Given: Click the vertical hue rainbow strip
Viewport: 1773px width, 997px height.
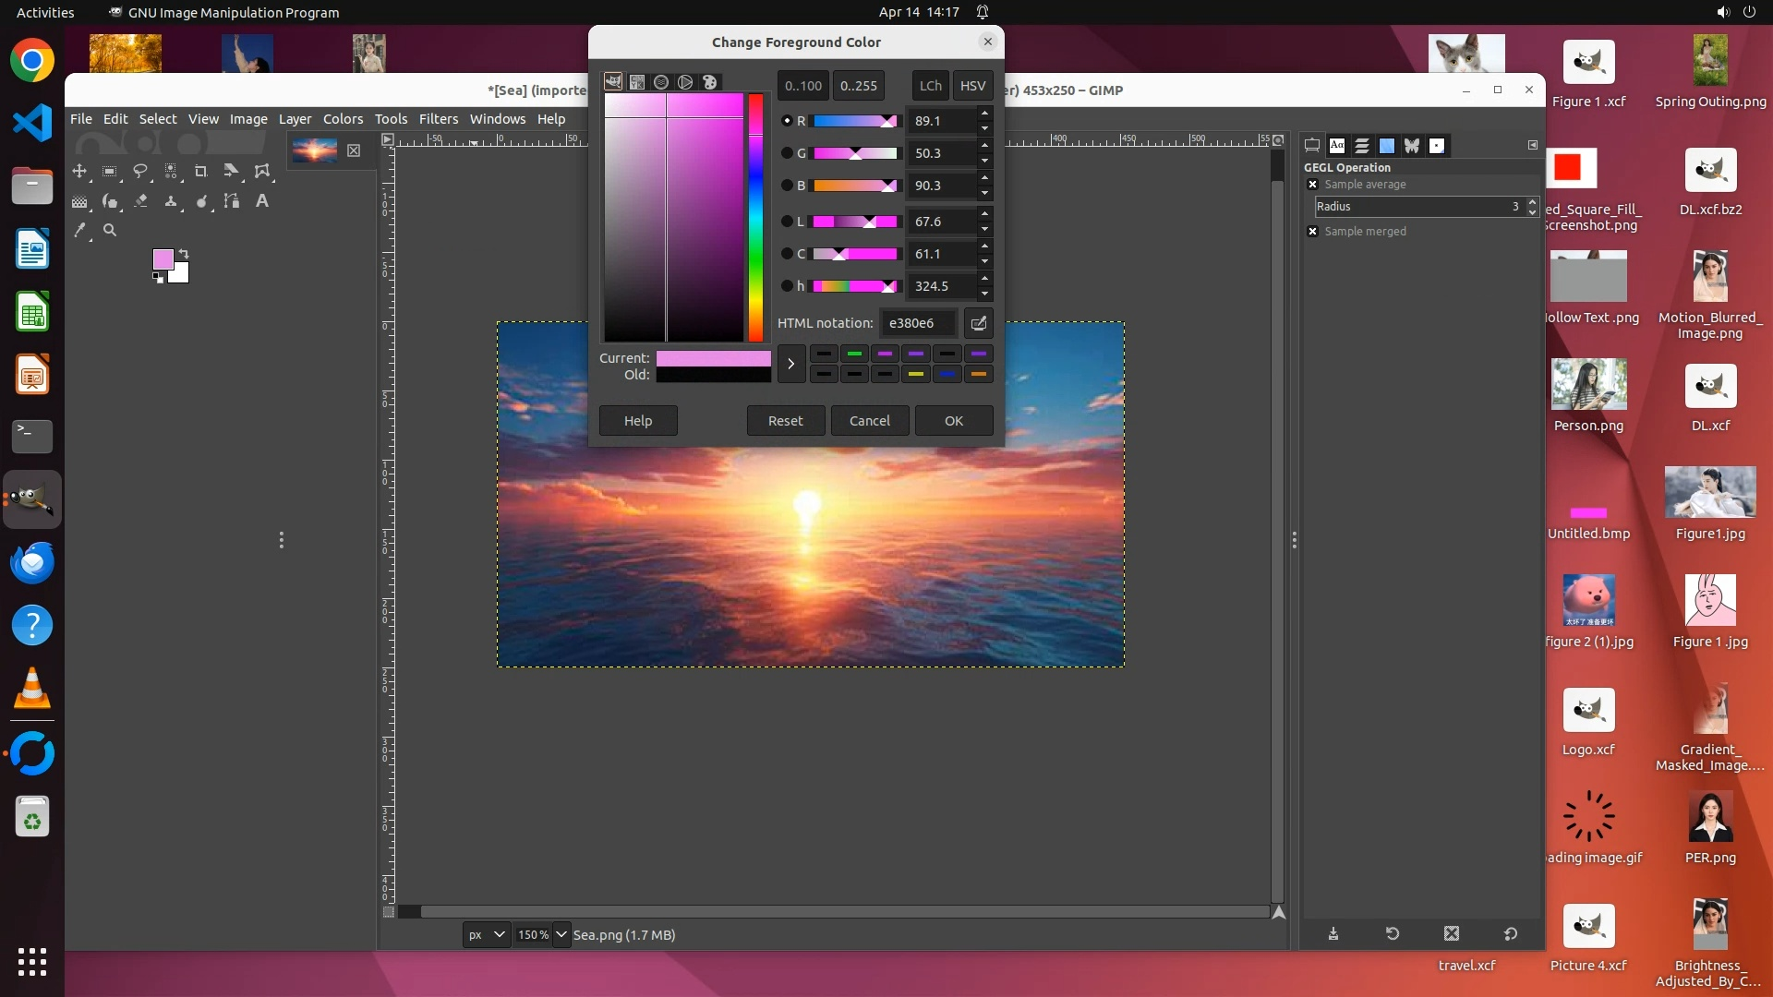Looking at the screenshot, I should (755, 217).
